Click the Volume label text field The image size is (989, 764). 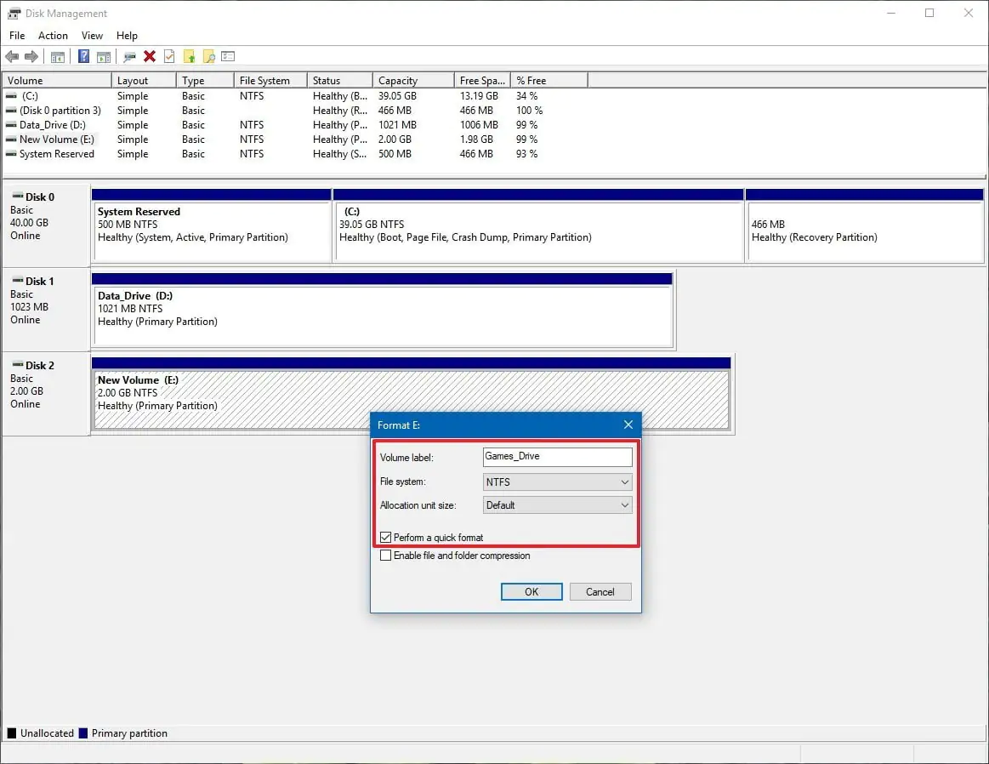coord(557,457)
